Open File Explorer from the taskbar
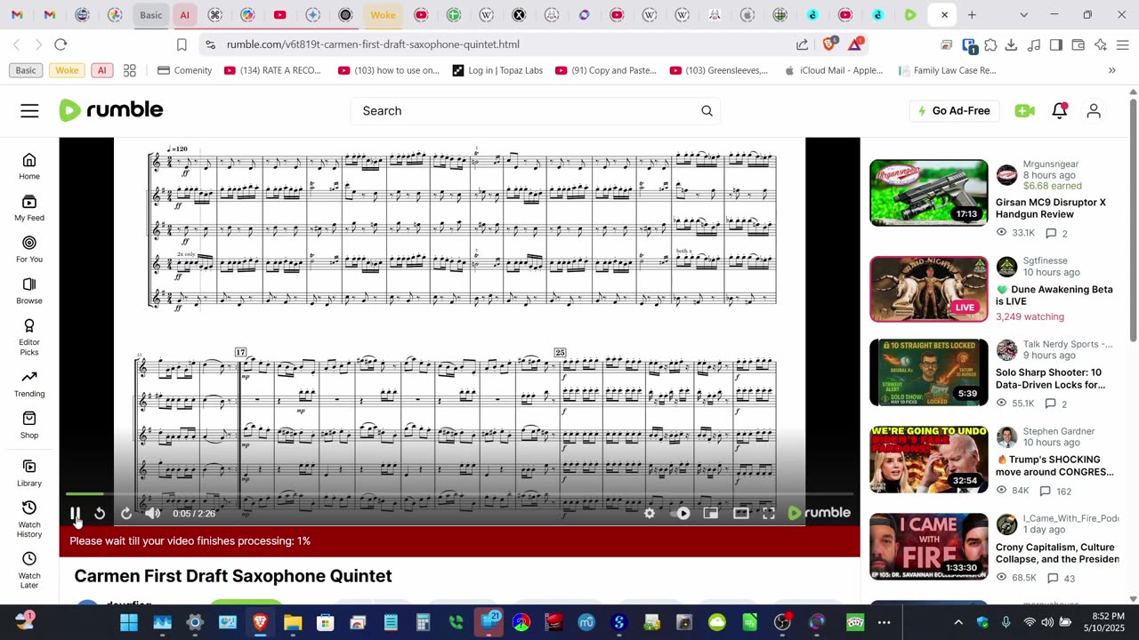 tap(293, 622)
